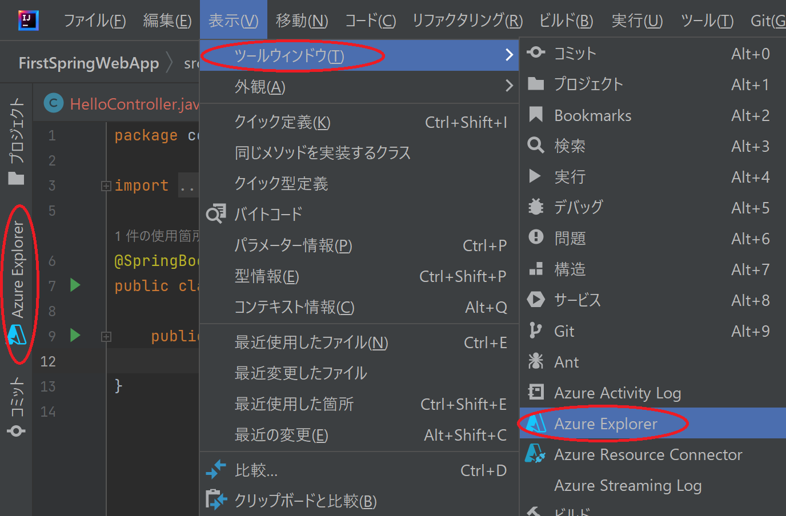
Task: Choose クイック型定義 menu entry
Action: [359, 184]
